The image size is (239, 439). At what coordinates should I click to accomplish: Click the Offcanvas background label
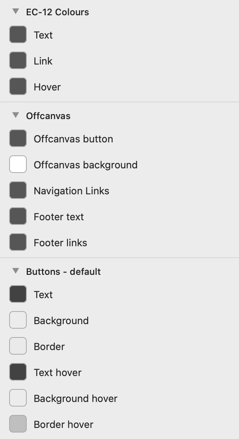[86, 165]
